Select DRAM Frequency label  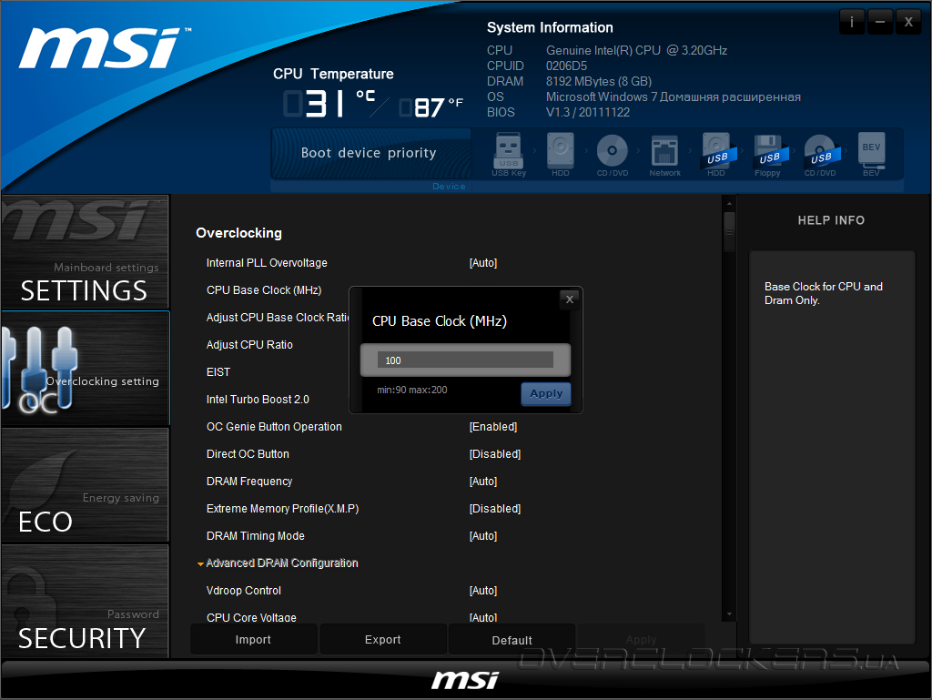[249, 482]
